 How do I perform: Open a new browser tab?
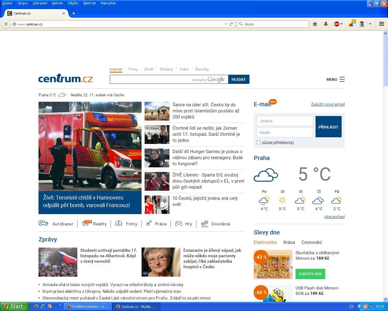(74, 13)
